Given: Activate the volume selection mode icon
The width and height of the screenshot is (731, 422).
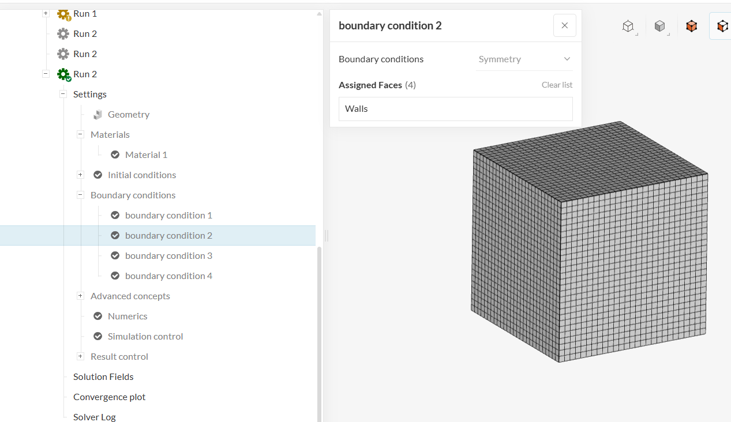Looking at the screenshot, I should click(691, 26).
